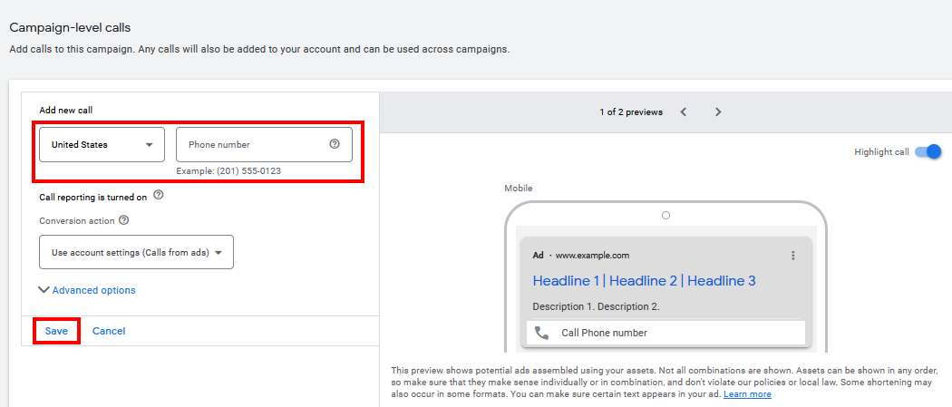Image resolution: width=952 pixels, height=407 pixels.
Task: Click the Campaign-level calls heading
Action: (x=70, y=27)
